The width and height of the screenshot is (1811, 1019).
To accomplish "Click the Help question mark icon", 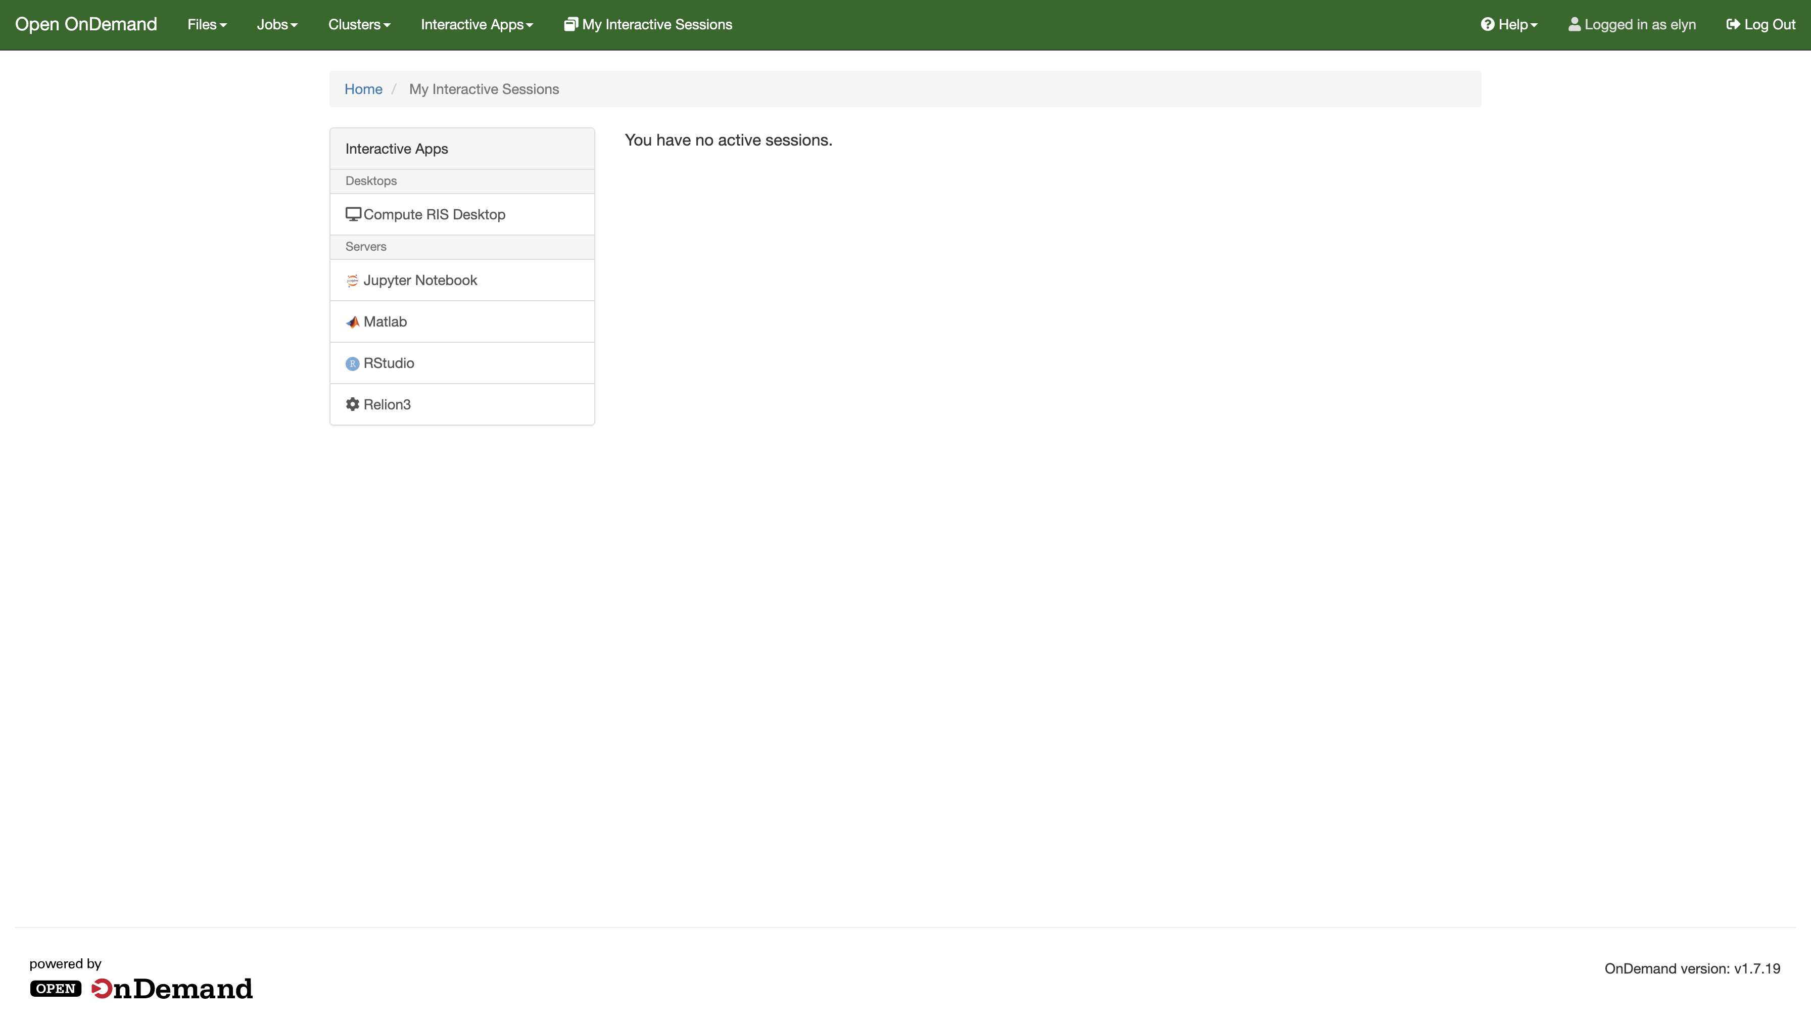I will pyautogui.click(x=1488, y=25).
